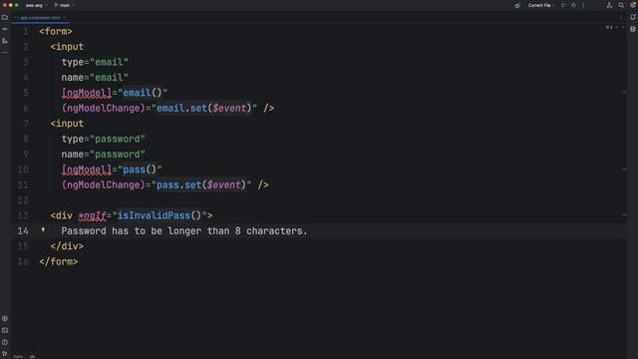The image size is (638, 359).
Task: Open the editor tabs options menu
Action: pos(621,17)
